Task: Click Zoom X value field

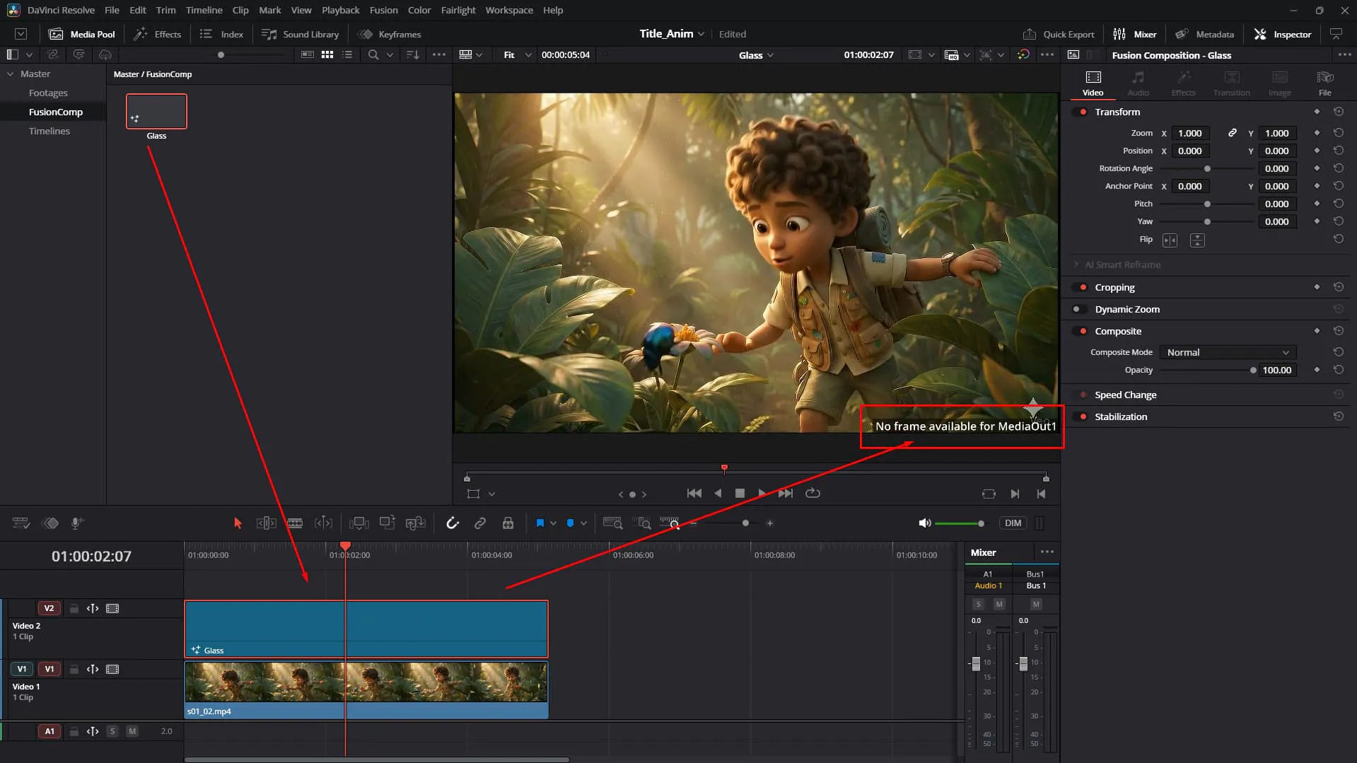Action: pyautogui.click(x=1190, y=133)
